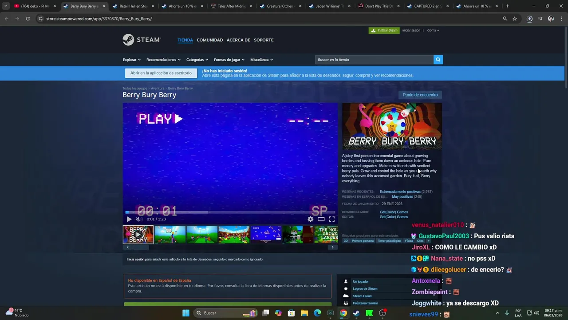Screen dimensions: 568x320
Task: Open Chrome downloads icon
Action: point(529,19)
